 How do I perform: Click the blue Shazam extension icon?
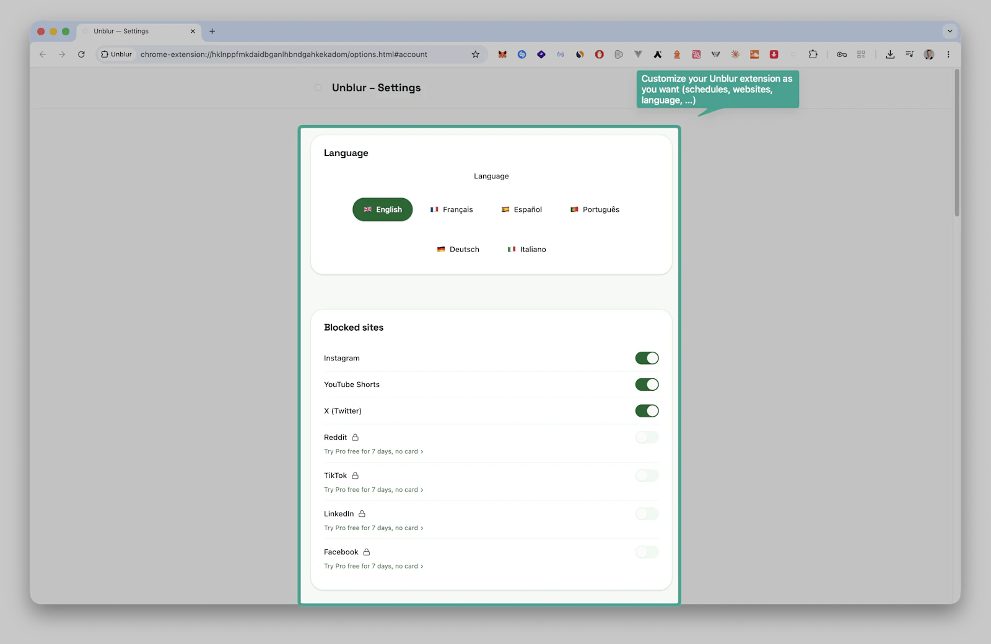click(x=522, y=54)
